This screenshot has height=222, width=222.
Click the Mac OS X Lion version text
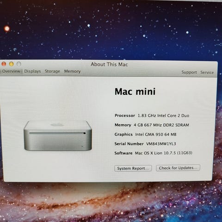click(x=164, y=153)
